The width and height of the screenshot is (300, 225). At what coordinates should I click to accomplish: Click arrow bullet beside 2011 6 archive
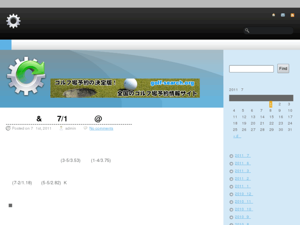[231, 164]
